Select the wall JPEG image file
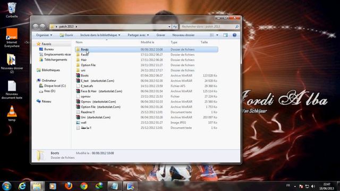The image size is (340, 191). (x=147, y=123)
